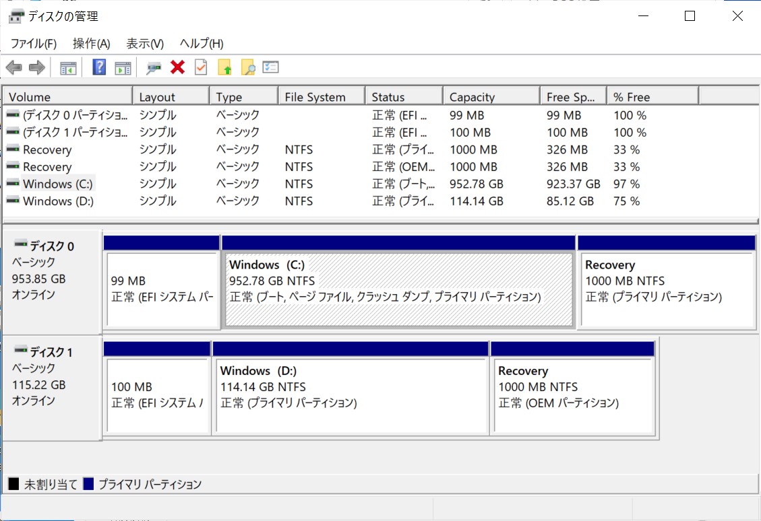Viewport: 761px width, 521px height.
Task: Click the folder with magnifier icon
Action: (x=248, y=67)
